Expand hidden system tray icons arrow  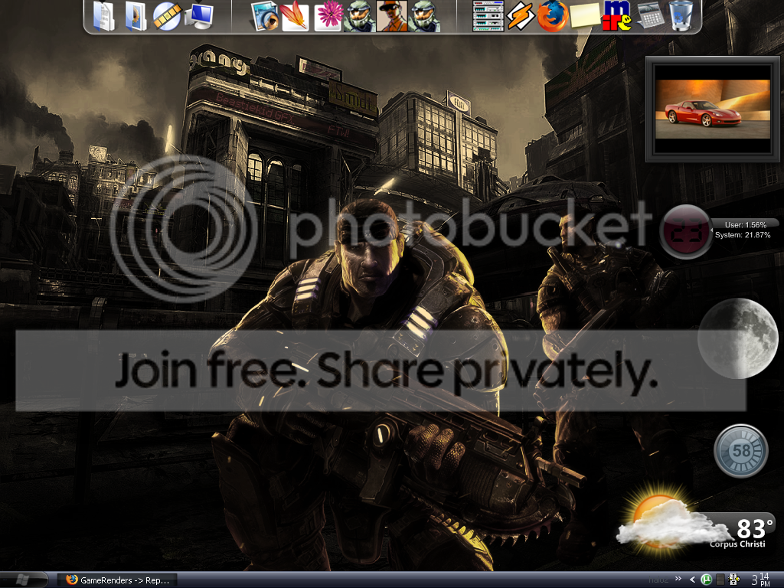pos(692,580)
